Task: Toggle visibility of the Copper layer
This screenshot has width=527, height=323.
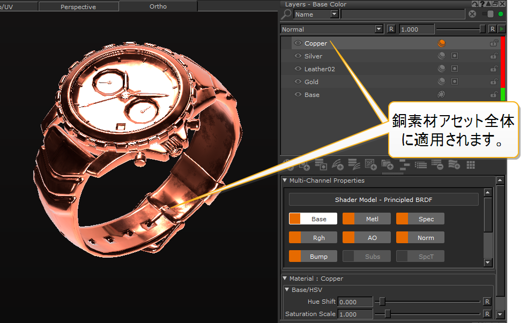Action: (x=298, y=43)
